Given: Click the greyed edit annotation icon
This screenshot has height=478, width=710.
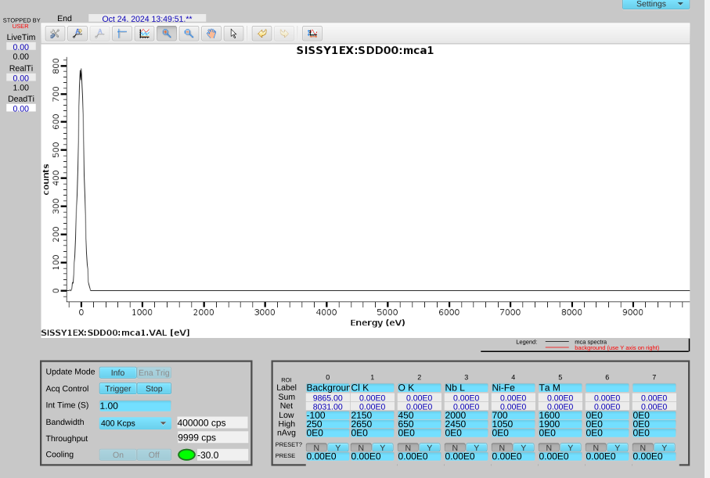Looking at the screenshot, I should click(99, 34).
